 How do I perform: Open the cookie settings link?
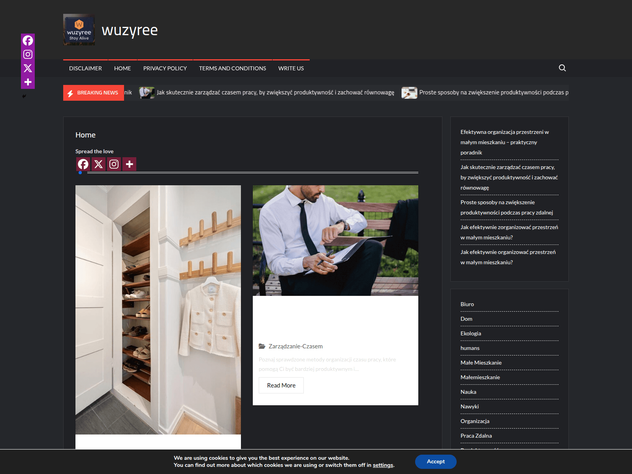coord(383,465)
